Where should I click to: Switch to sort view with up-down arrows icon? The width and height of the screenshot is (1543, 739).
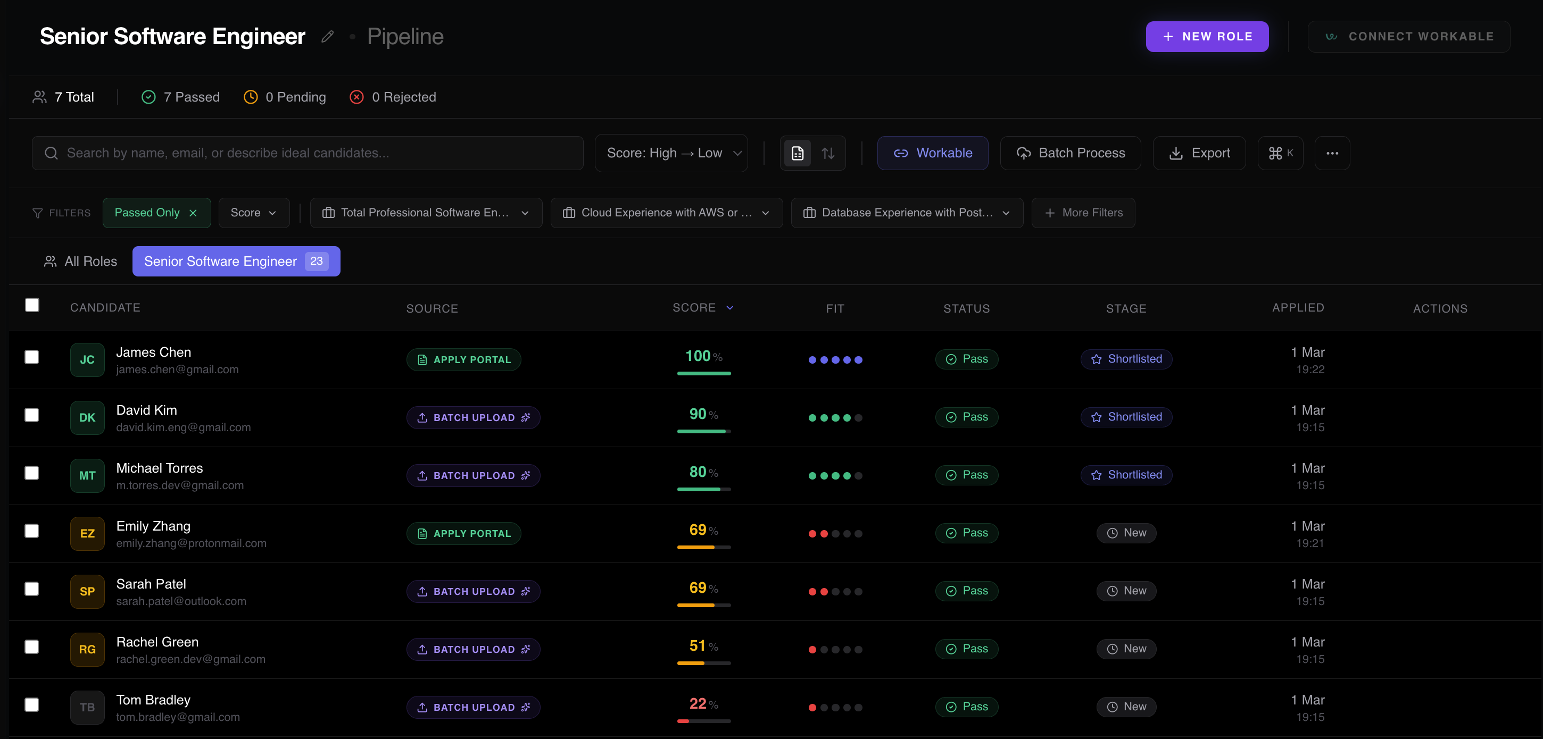click(828, 153)
